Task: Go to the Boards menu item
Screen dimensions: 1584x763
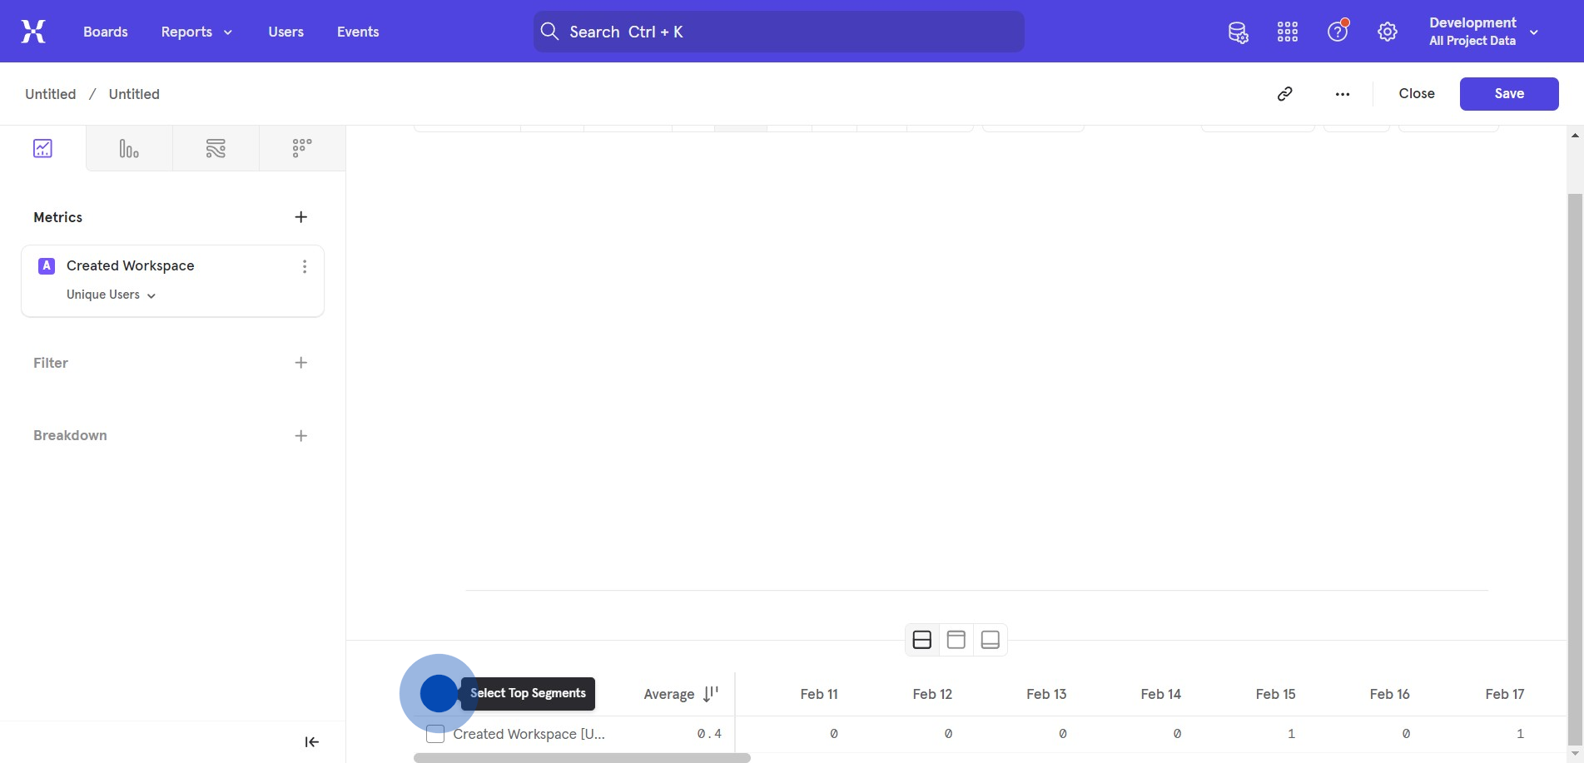Action: click(x=106, y=32)
